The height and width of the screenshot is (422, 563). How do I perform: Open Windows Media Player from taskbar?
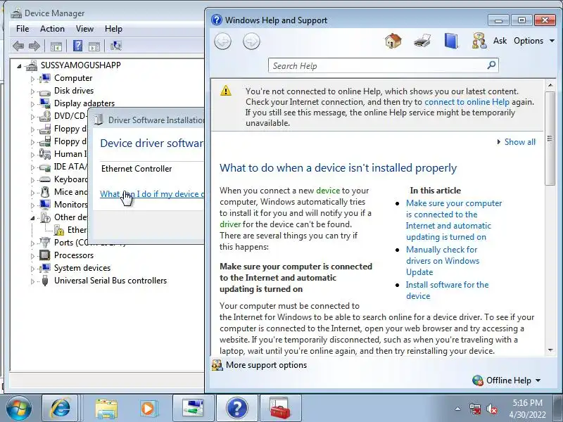pyautogui.click(x=148, y=409)
